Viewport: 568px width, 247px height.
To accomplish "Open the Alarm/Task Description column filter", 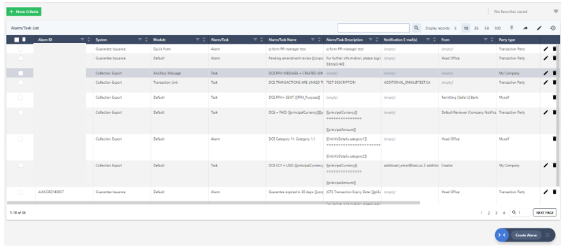I will (x=370, y=40).
